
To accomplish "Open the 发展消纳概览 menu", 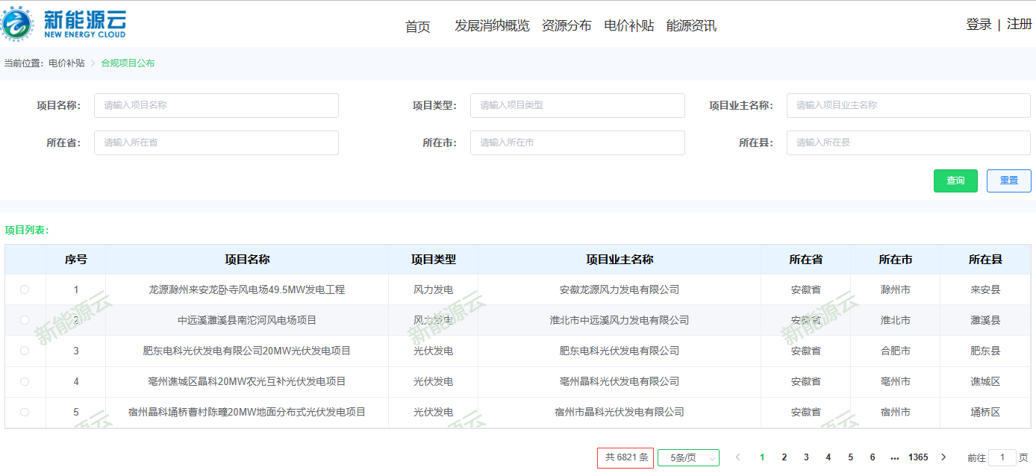I will 492,25.
